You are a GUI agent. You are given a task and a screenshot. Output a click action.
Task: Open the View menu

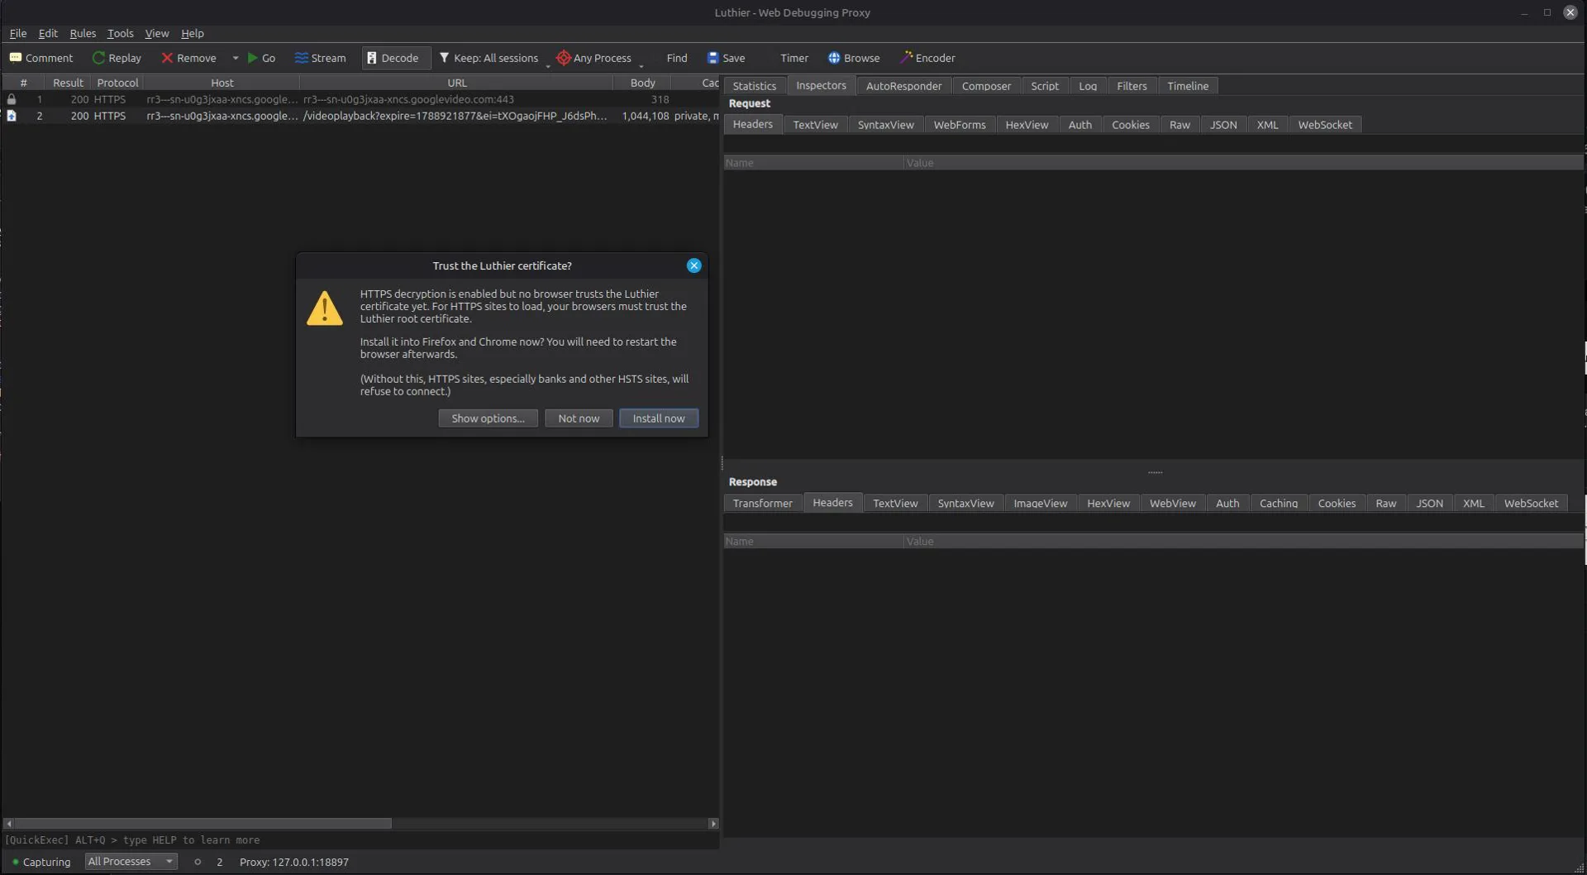[156, 34]
